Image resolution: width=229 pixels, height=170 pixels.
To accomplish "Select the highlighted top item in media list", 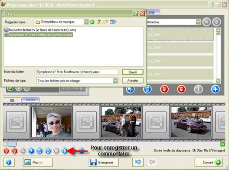I will click(x=180, y=35).
